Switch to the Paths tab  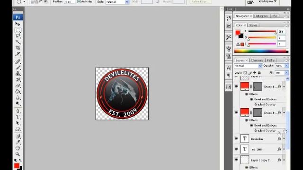click(270, 60)
